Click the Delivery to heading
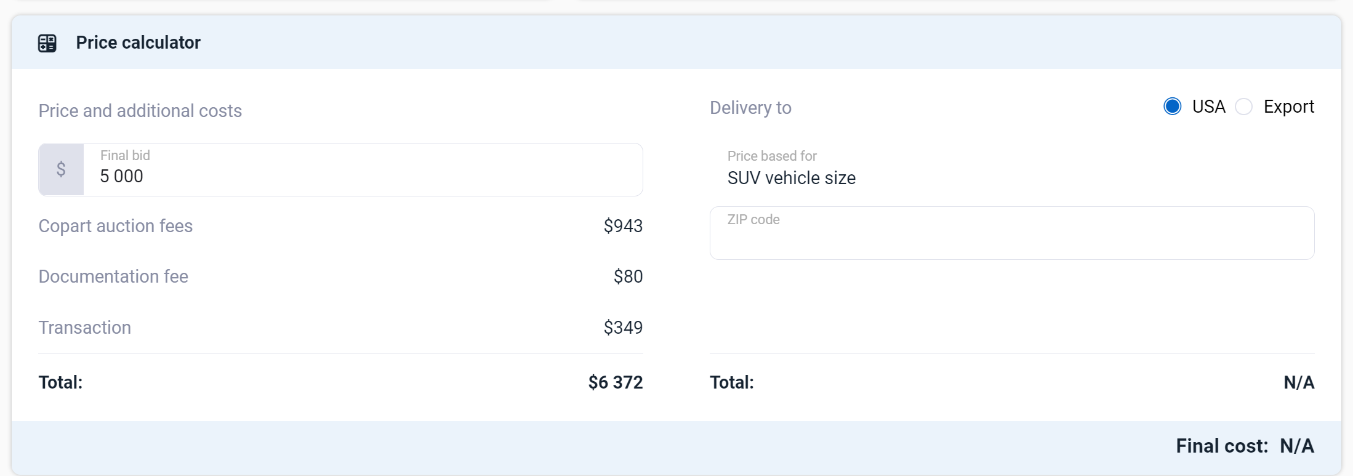The image size is (1353, 476). click(750, 108)
